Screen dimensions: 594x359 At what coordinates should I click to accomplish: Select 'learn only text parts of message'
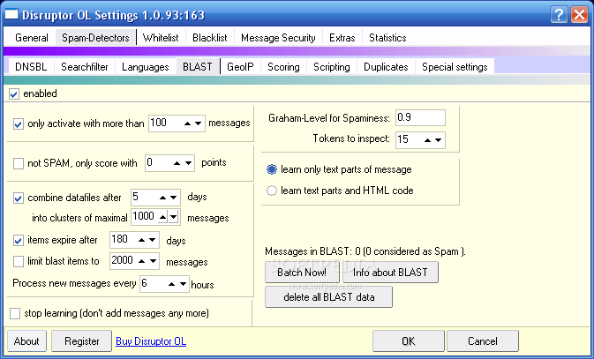point(272,169)
